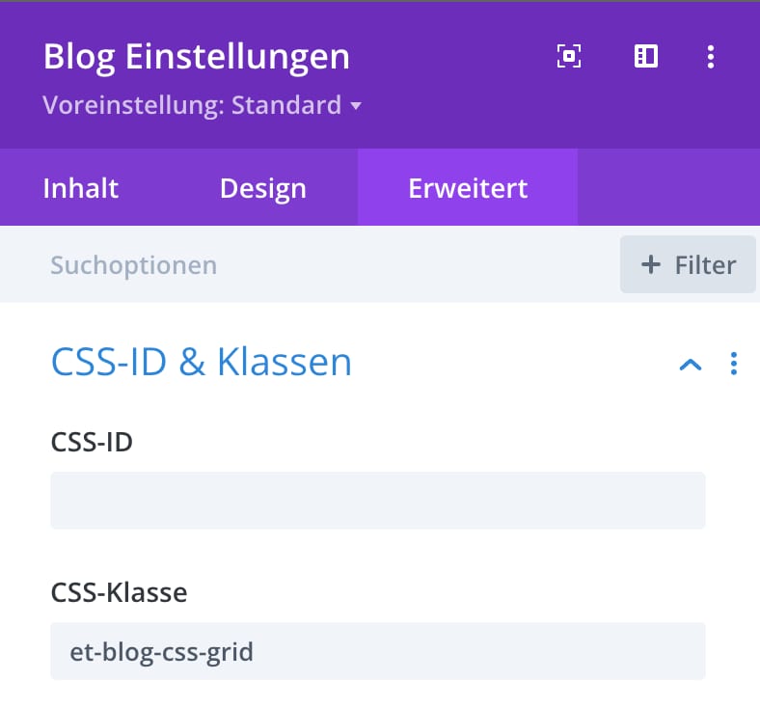760x708 pixels.
Task: Click the CSS-Klasse field containing et-blog-css-grid
Action: tap(378, 651)
